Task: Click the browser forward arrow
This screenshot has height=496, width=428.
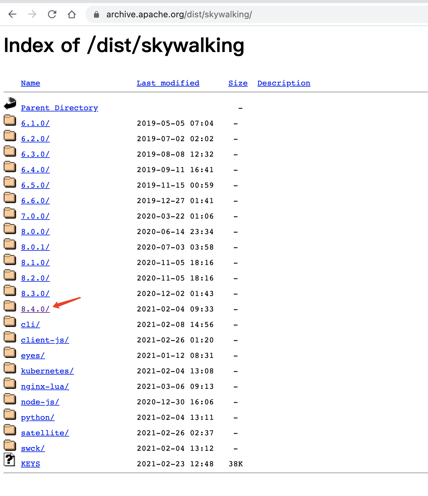Action: (x=32, y=14)
